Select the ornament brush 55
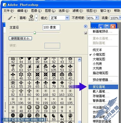Viewport: 121px width, 123px height. [x=21, y=84]
